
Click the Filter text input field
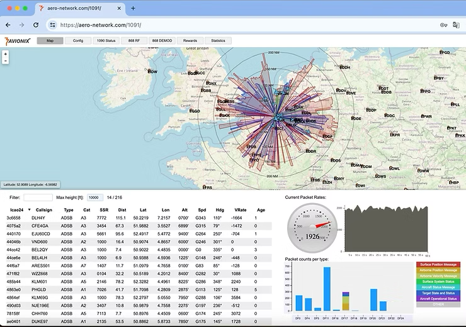tap(38, 197)
